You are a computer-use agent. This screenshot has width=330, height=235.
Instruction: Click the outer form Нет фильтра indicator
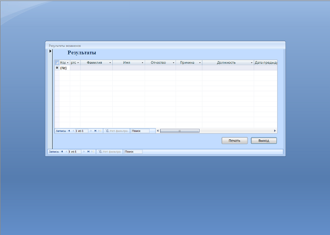(x=109, y=151)
